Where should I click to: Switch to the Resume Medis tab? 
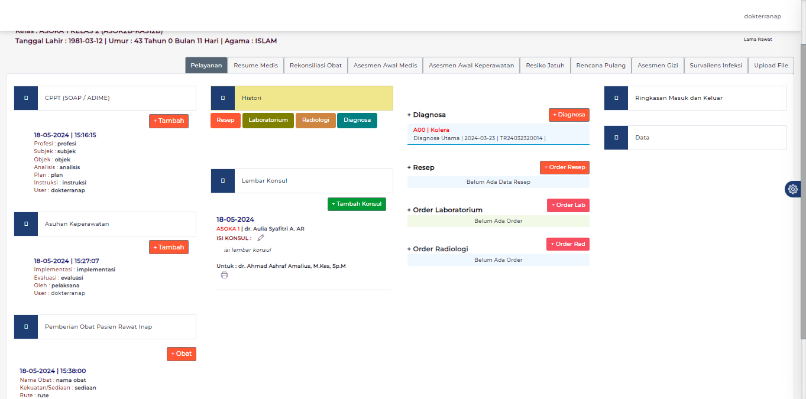point(255,65)
